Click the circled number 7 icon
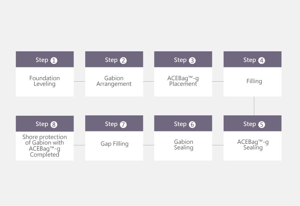This screenshot has height=206, width=300. [x=123, y=125]
